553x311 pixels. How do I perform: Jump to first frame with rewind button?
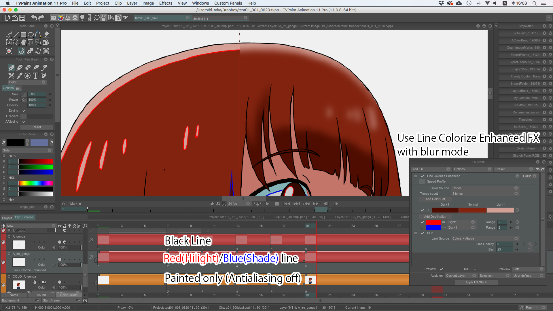287,204
